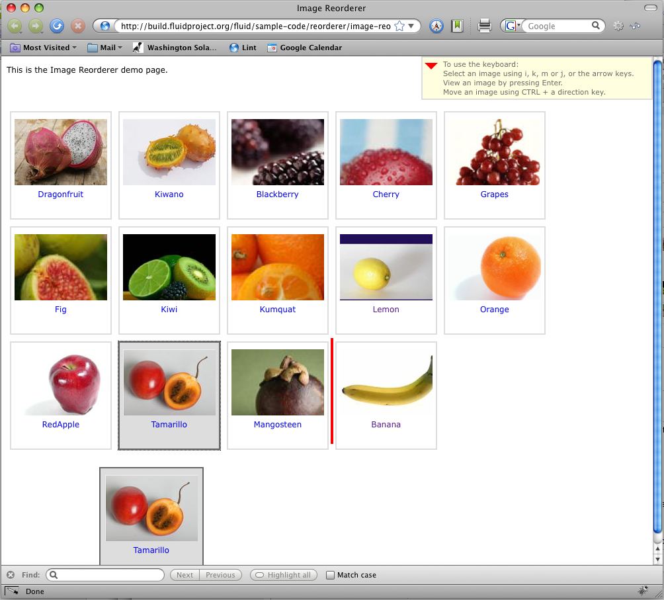The height and width of the screenshot is (600, 664).
Task: Select the Banana thumbnail image
Action: coord(386,382)
